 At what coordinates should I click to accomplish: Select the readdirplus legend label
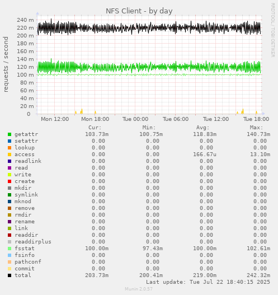(33, 242)
